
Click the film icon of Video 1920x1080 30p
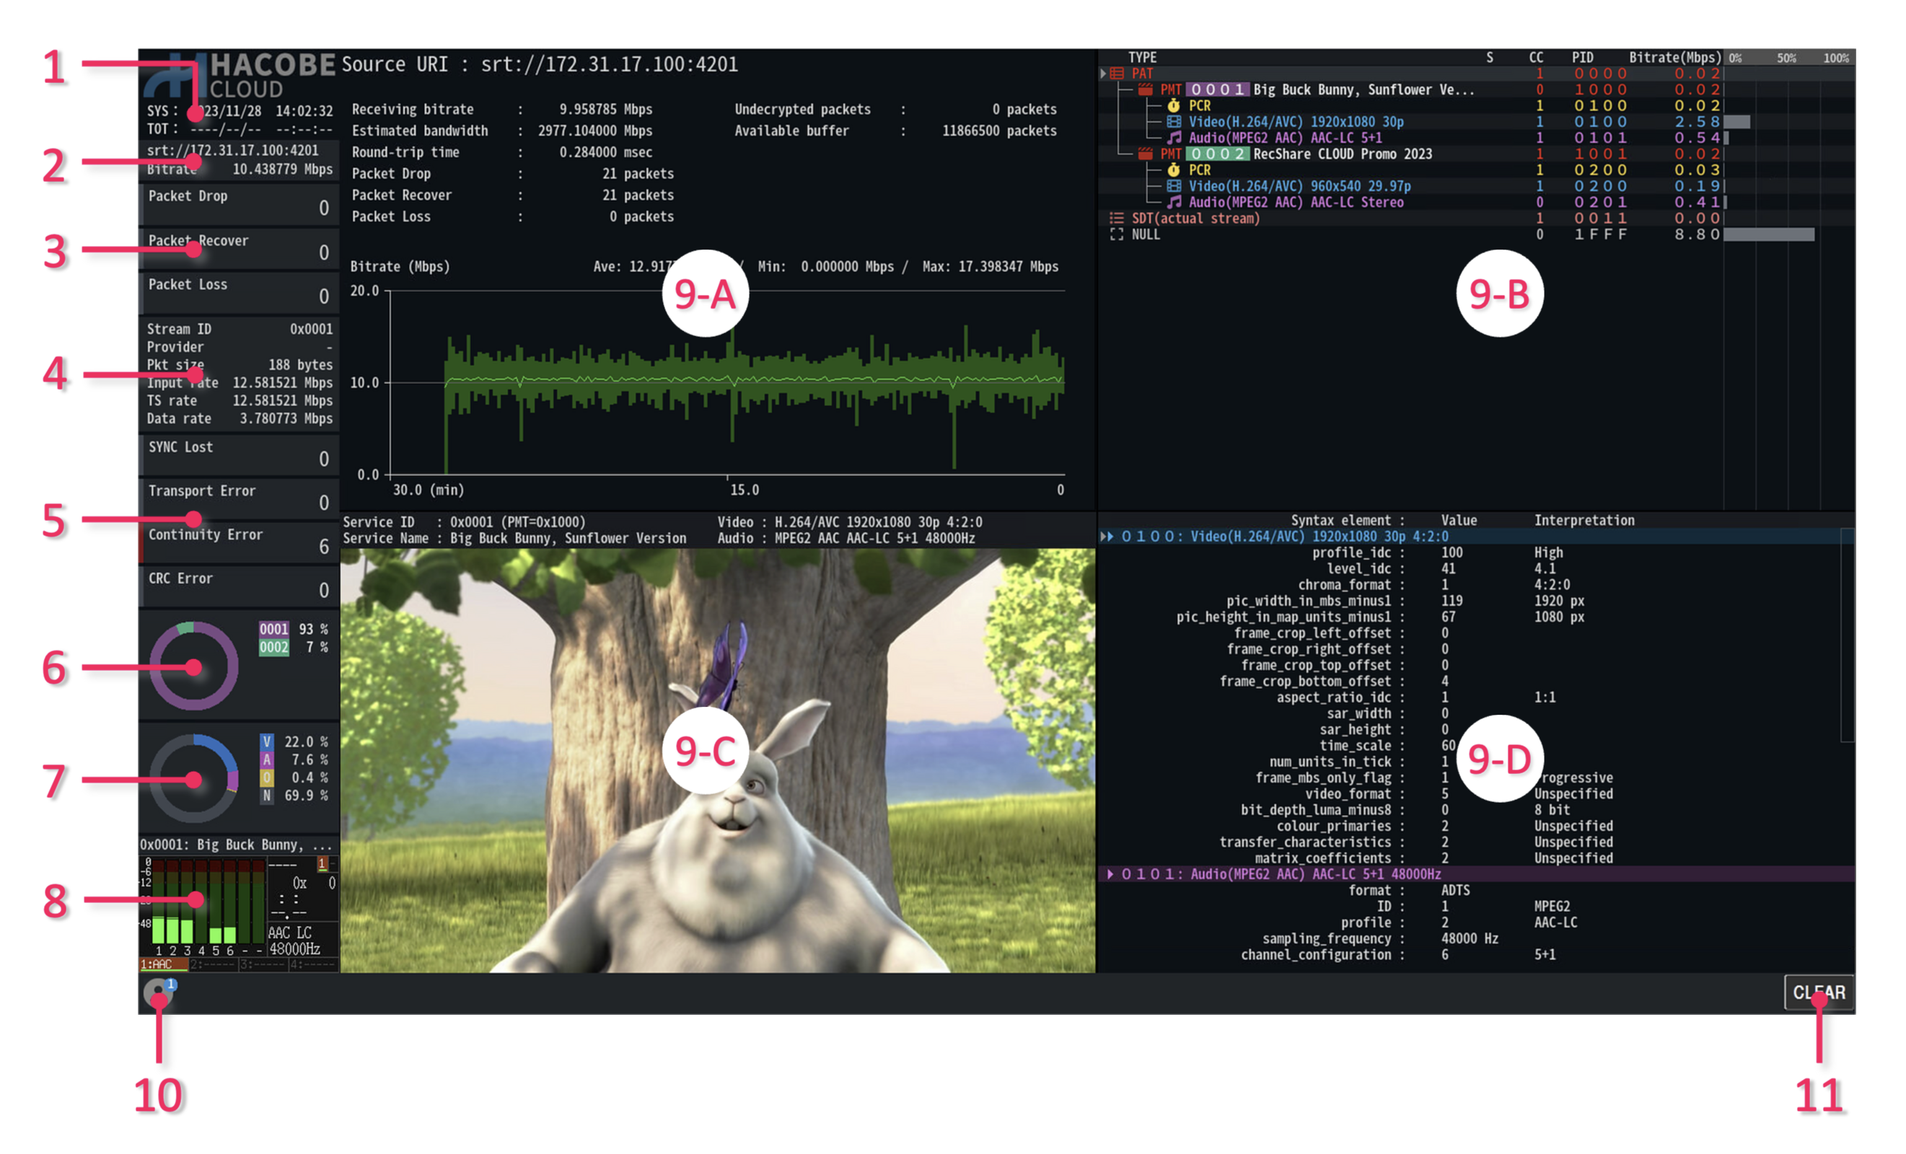pos(1174,121)
